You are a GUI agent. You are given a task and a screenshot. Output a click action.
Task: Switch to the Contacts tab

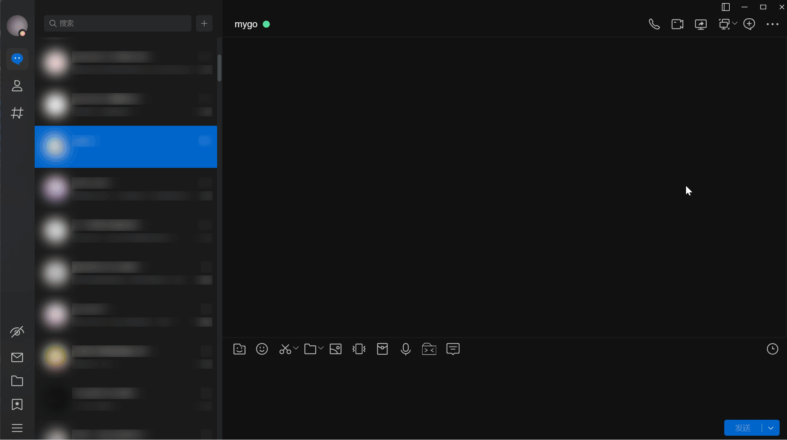click(x=17, y=86)
